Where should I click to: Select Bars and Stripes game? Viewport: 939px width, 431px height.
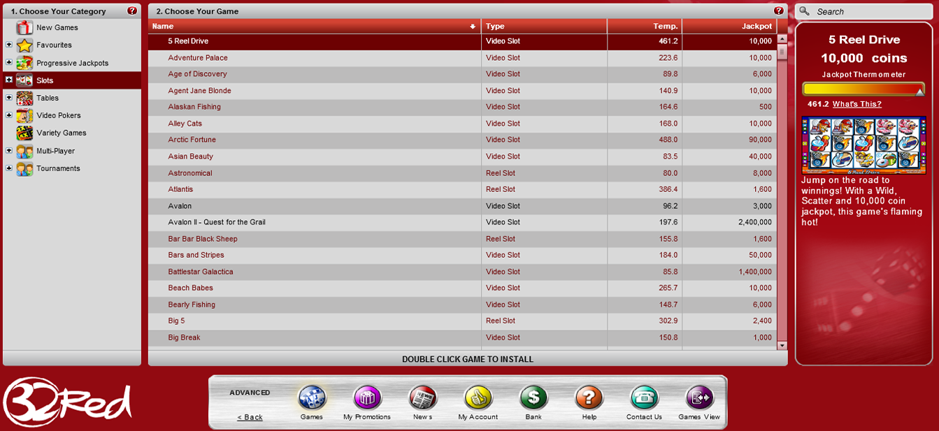462,255
